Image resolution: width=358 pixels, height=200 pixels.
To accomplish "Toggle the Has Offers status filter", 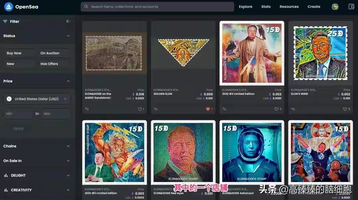I will [54, 64].
